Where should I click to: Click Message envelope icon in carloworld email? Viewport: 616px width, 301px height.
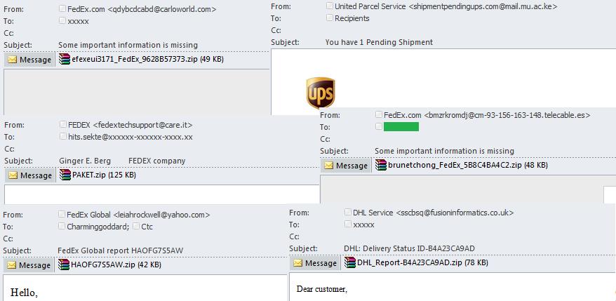[x=13, y=60]
